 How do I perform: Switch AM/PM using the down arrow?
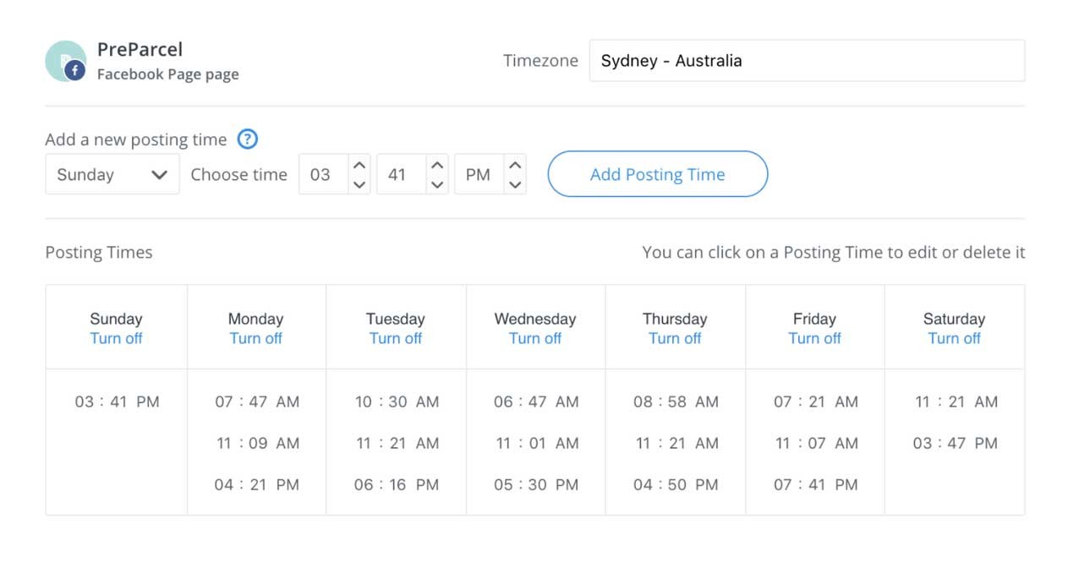pyautogui.click(x=515, y=183)
